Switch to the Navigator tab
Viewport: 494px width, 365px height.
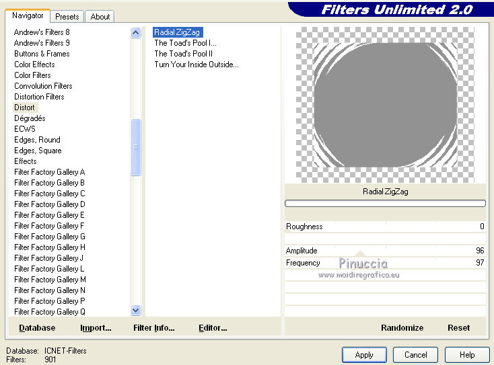point(28,15)
